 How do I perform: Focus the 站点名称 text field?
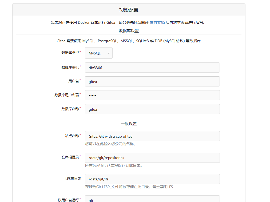[152, 136]
